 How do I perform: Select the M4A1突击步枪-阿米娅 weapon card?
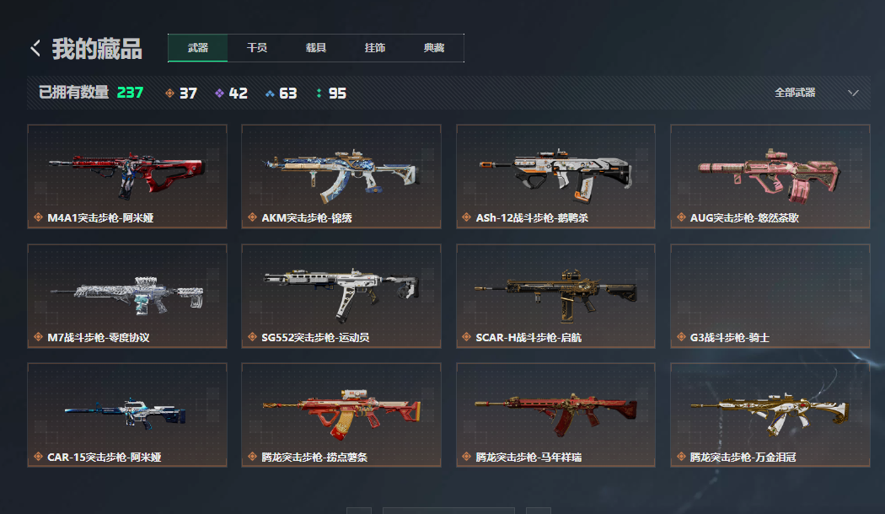127,177
